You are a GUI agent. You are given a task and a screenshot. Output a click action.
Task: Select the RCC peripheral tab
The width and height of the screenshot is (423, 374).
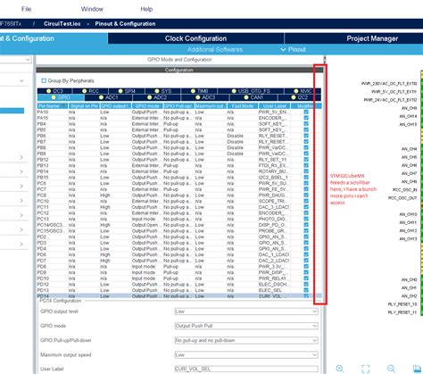90,91
